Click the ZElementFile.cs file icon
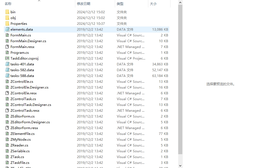Viewport: 259px width, 168px height. pos(7,134)
